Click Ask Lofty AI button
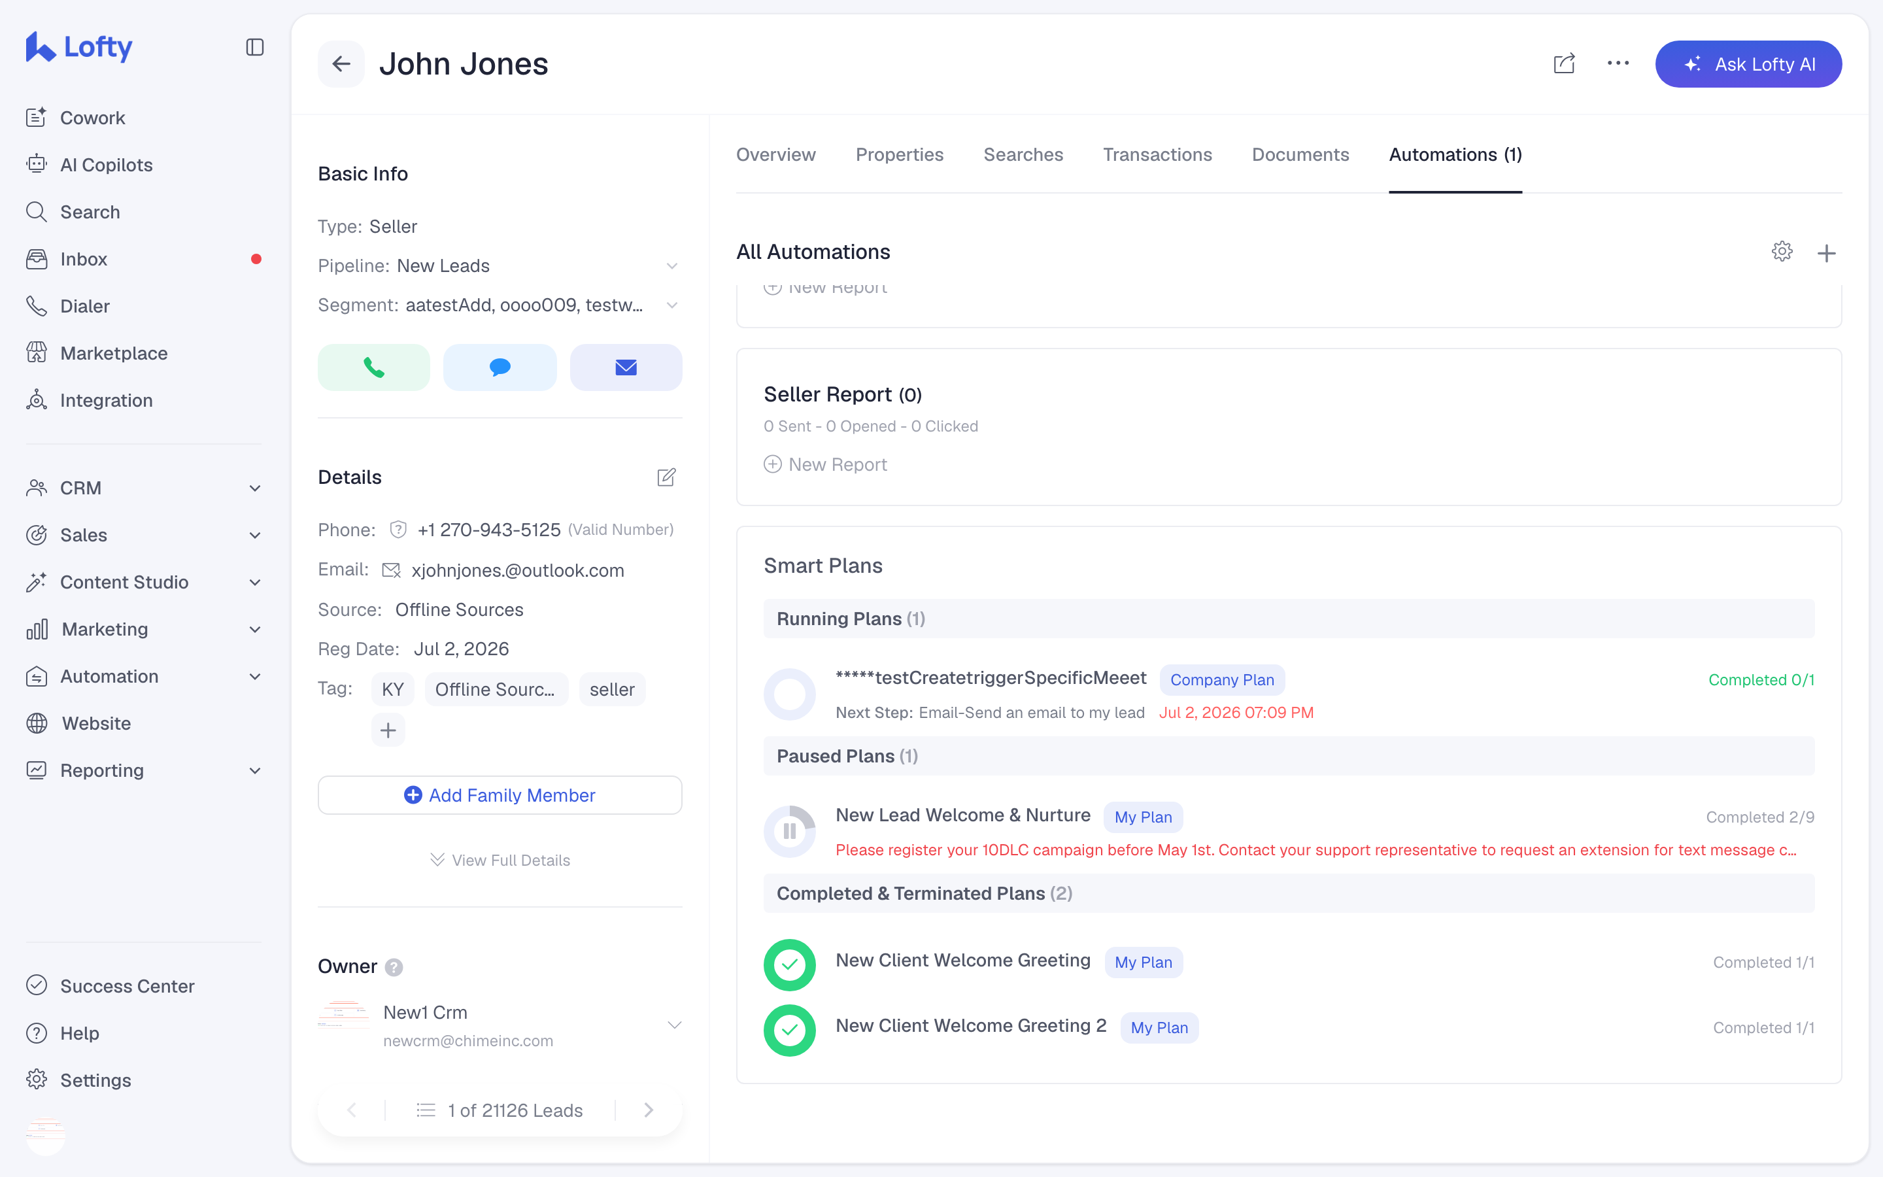Screen dimensions: 1883x1177 (x=1748, y=64)
